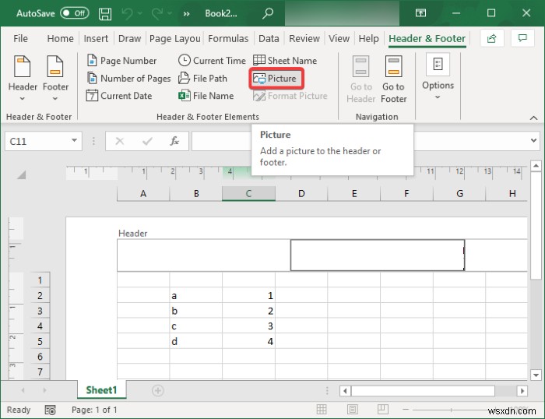Switch to Page Layout view icon

click(352, 409)
